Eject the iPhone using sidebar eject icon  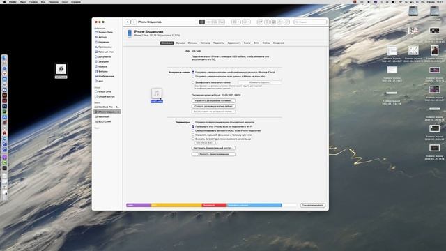coord(118,112)
